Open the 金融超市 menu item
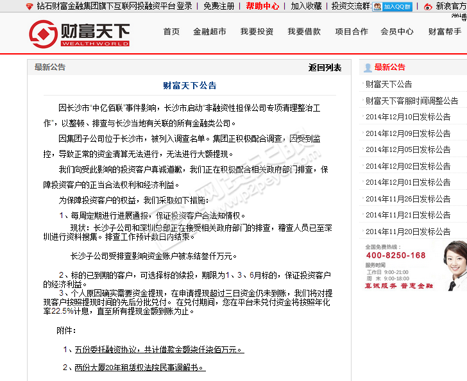Image resolution: width=467 pixels, height=381 pixels. 210,31
